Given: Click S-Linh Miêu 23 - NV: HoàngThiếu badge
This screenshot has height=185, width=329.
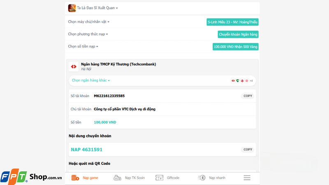Looking at the screenshot, I should point(232,22).
